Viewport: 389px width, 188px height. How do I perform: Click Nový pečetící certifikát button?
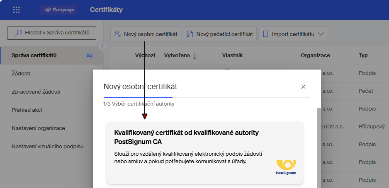220,34
